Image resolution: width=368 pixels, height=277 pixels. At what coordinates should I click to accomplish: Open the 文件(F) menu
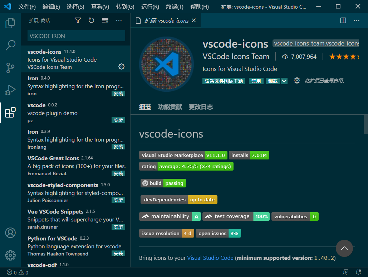[27, 6]
